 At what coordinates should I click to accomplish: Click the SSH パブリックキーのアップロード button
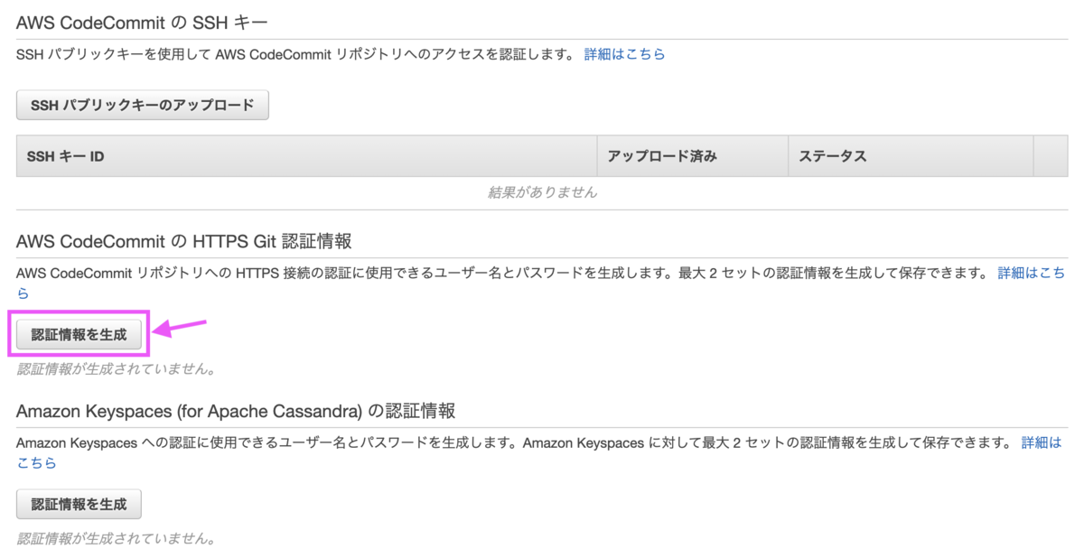pyautogui.click(x=143, y=105)
